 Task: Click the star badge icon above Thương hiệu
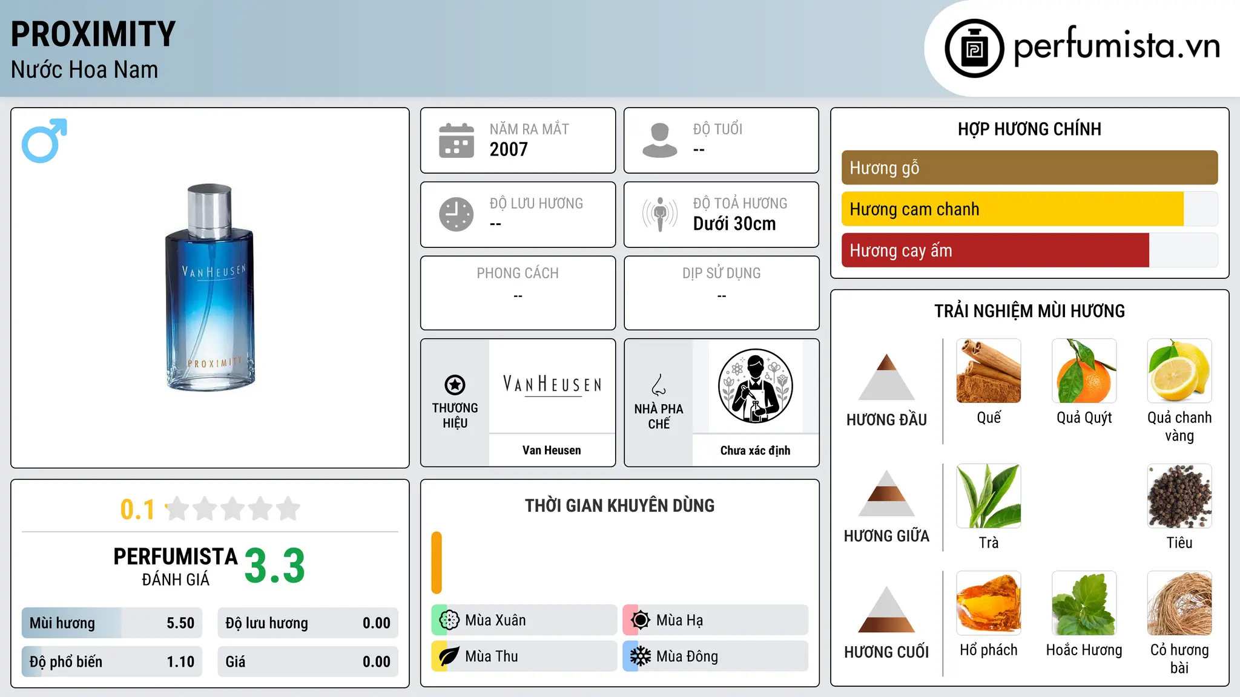point(455,384)
